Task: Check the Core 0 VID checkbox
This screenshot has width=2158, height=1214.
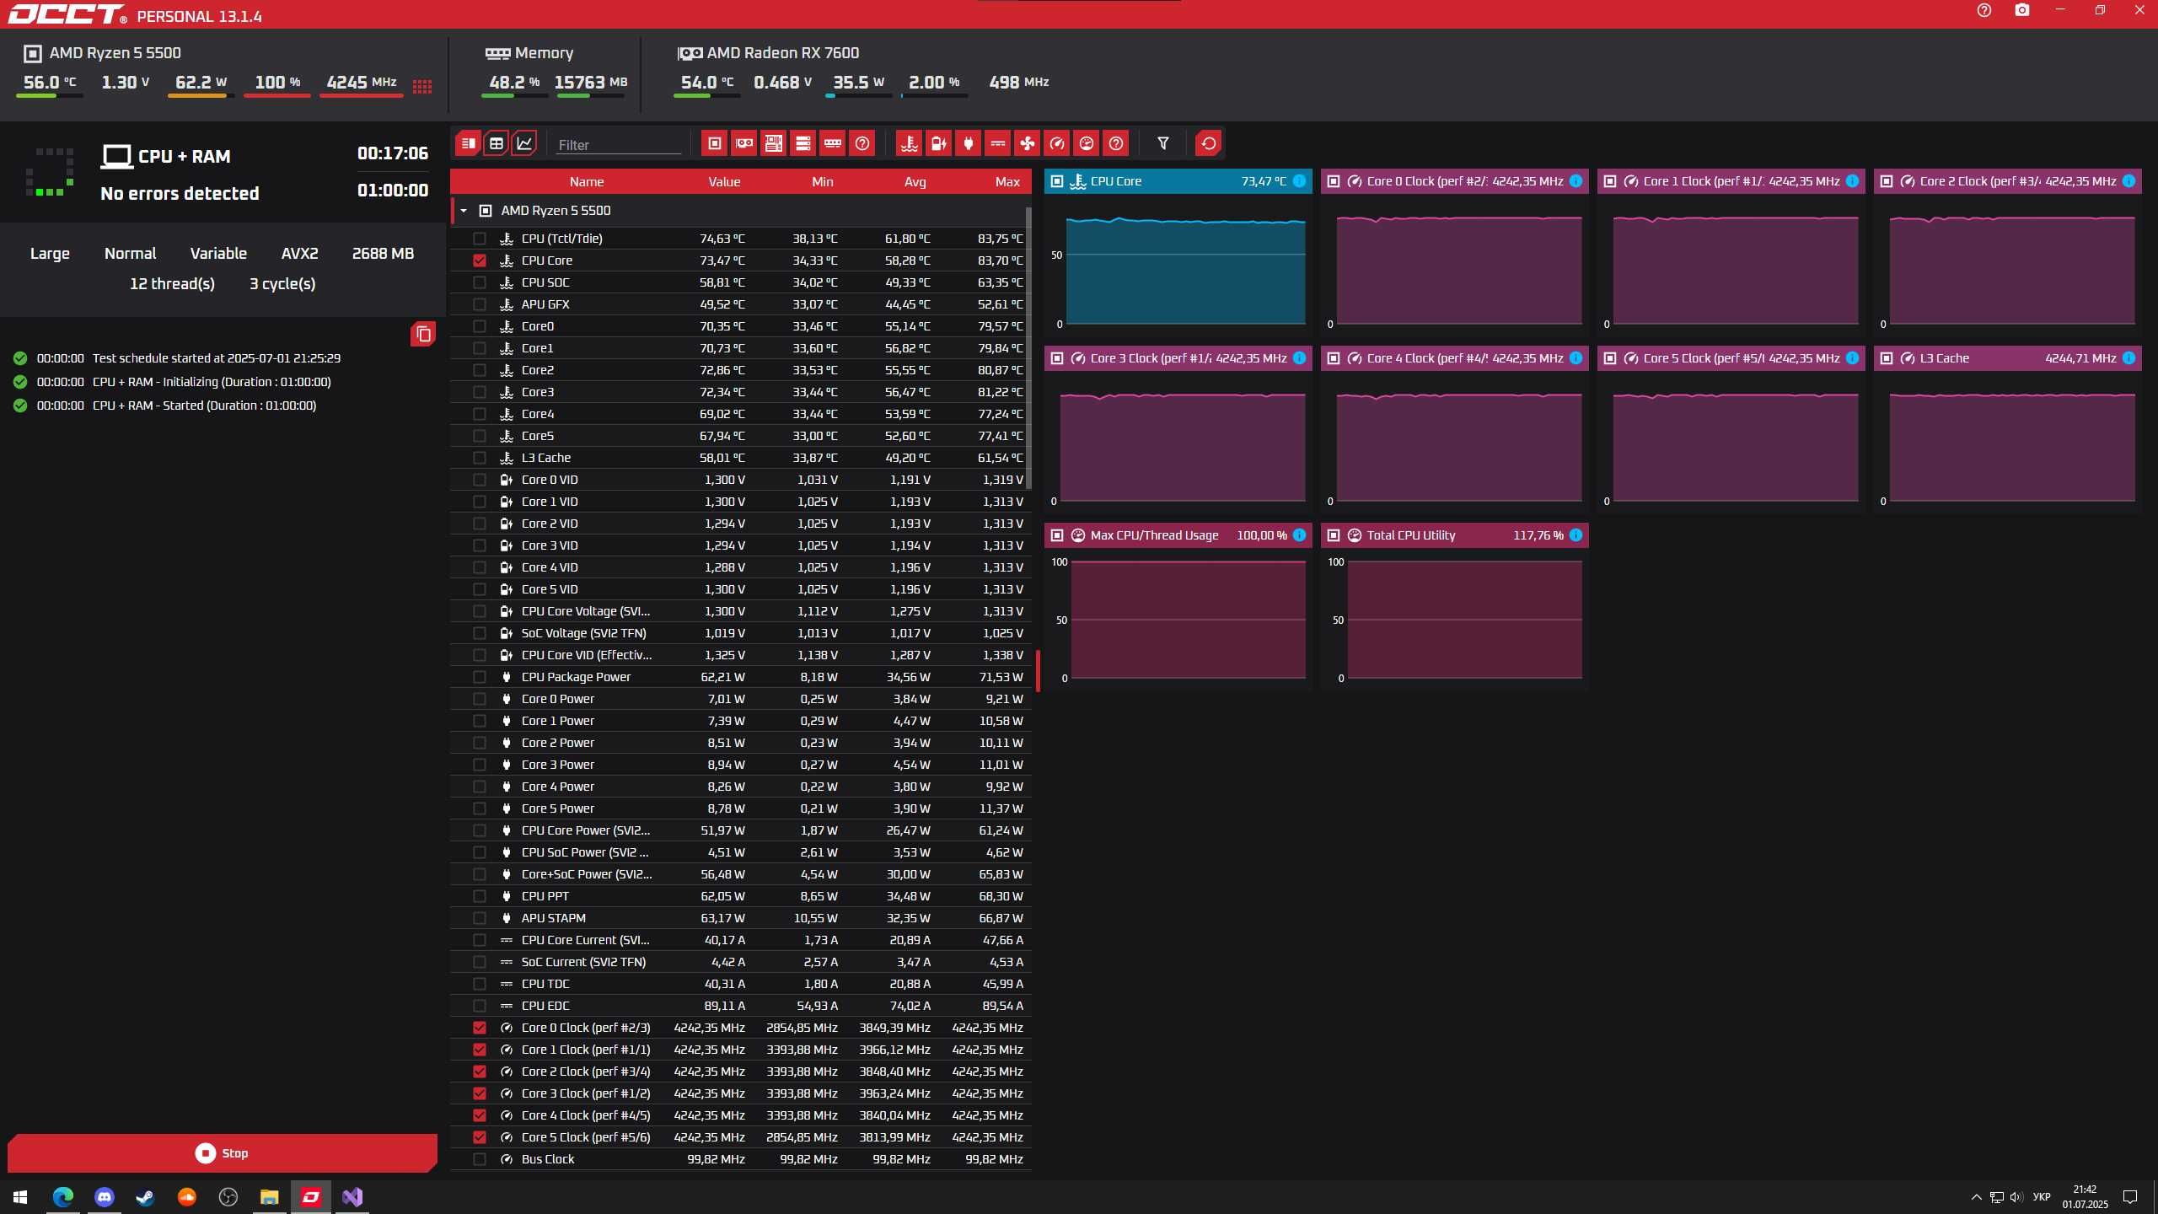Action: (480, 480)
